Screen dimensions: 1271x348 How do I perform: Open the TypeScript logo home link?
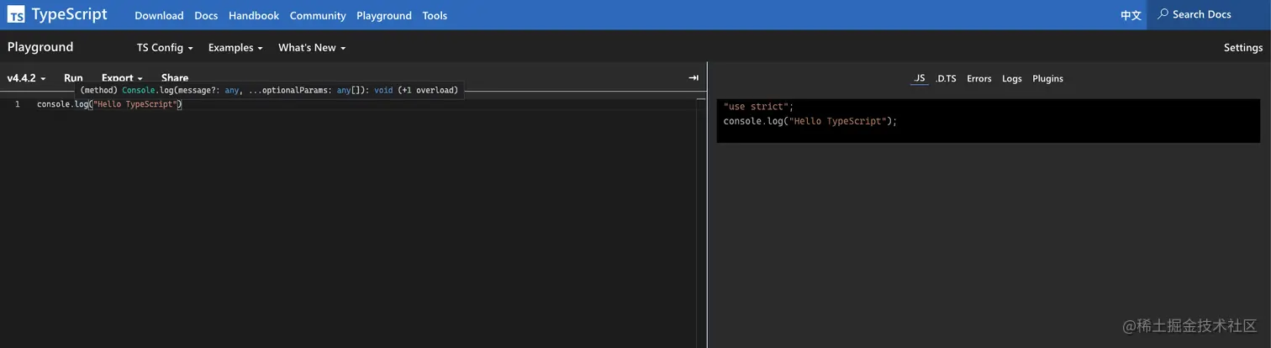pyautogui.click(x=57, y=14)
